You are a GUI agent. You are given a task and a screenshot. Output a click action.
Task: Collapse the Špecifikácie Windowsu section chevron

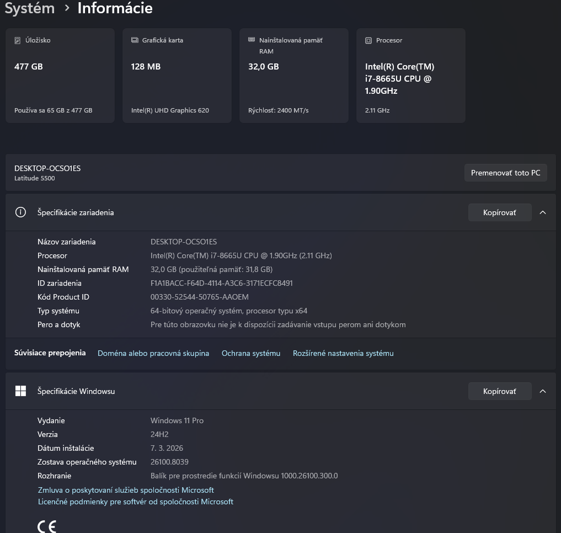point(543,391)
